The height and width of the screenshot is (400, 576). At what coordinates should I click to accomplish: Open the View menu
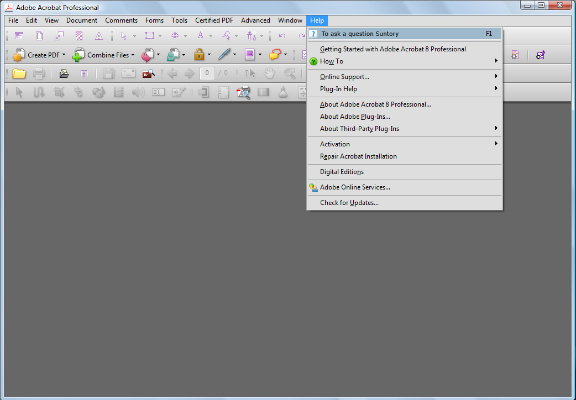(51, 20)
